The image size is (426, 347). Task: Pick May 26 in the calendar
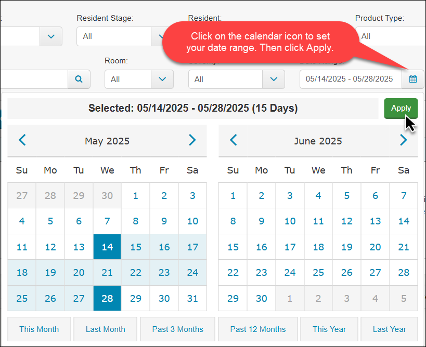point(50,298)
